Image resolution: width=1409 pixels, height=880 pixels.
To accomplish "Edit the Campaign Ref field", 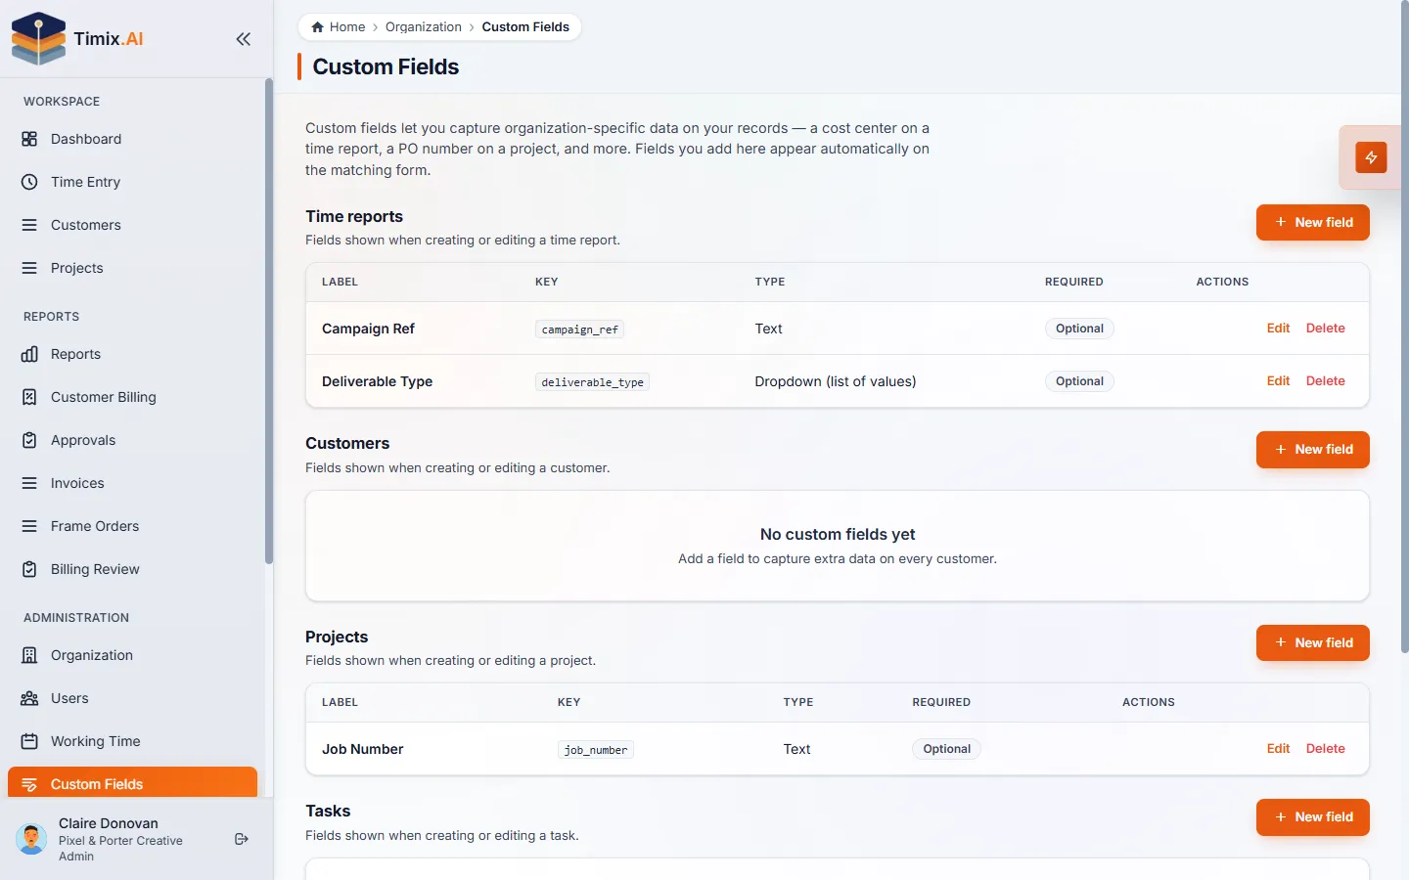I will [x=1278, y=329].
